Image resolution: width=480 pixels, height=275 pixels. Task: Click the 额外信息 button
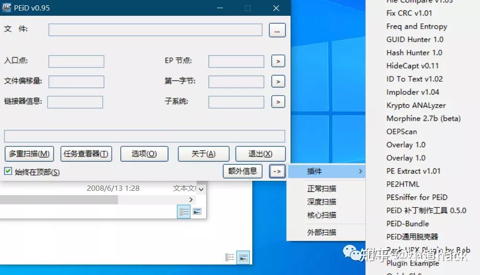coord(243,171)
